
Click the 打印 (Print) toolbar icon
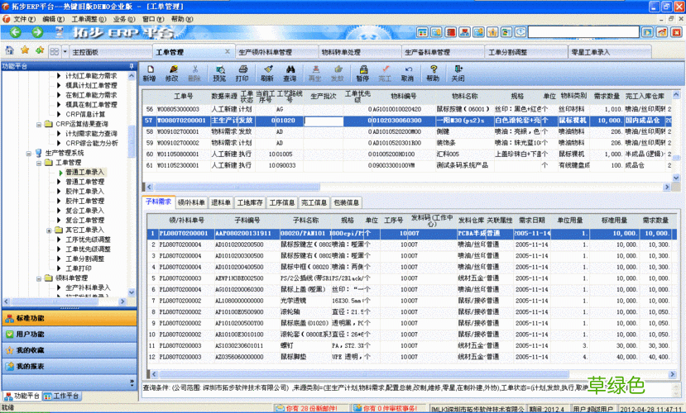[x=242, y=73]
